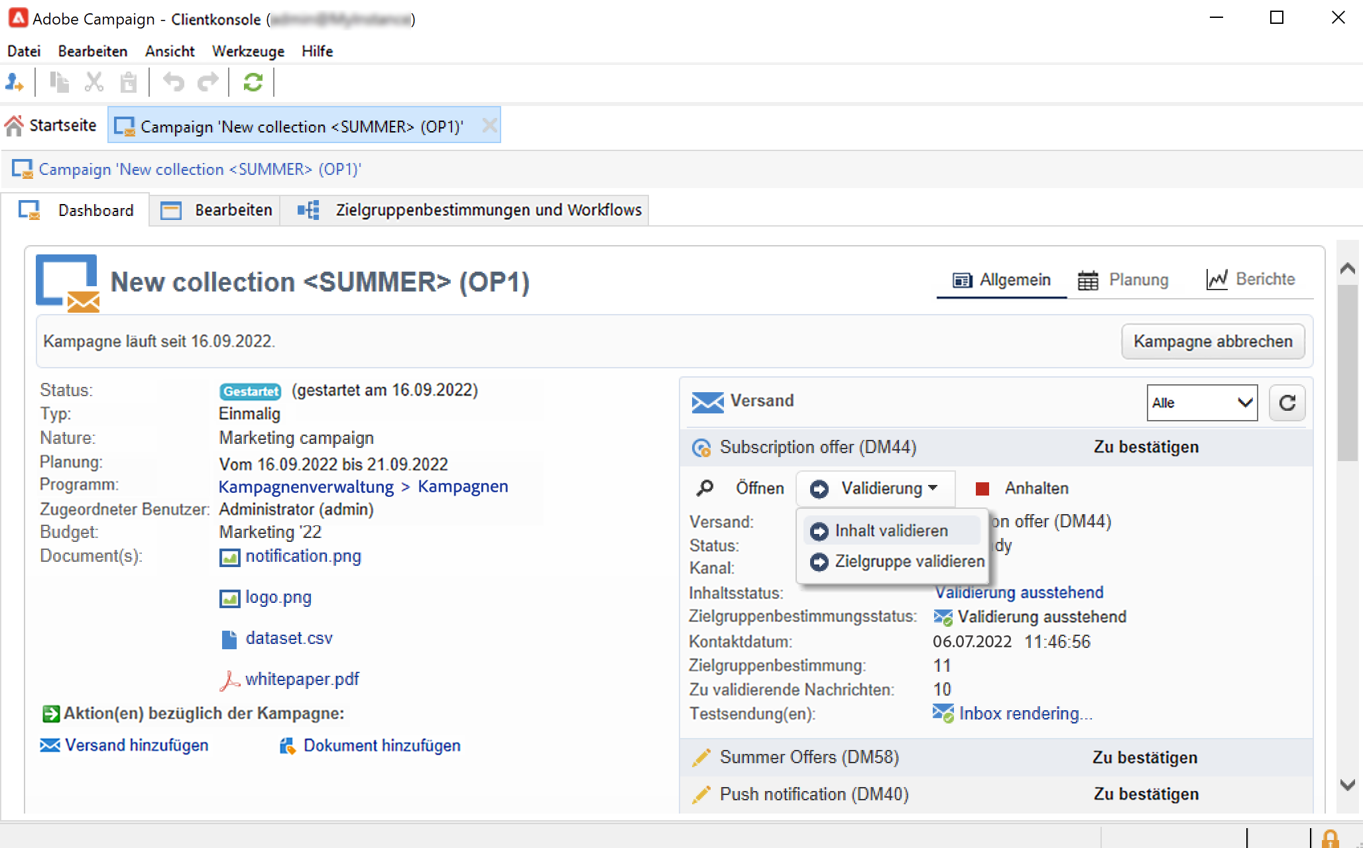Click the undo arrow in toolbar
The width and height of the screenshot is (1363, 848).
coord(173,82)
